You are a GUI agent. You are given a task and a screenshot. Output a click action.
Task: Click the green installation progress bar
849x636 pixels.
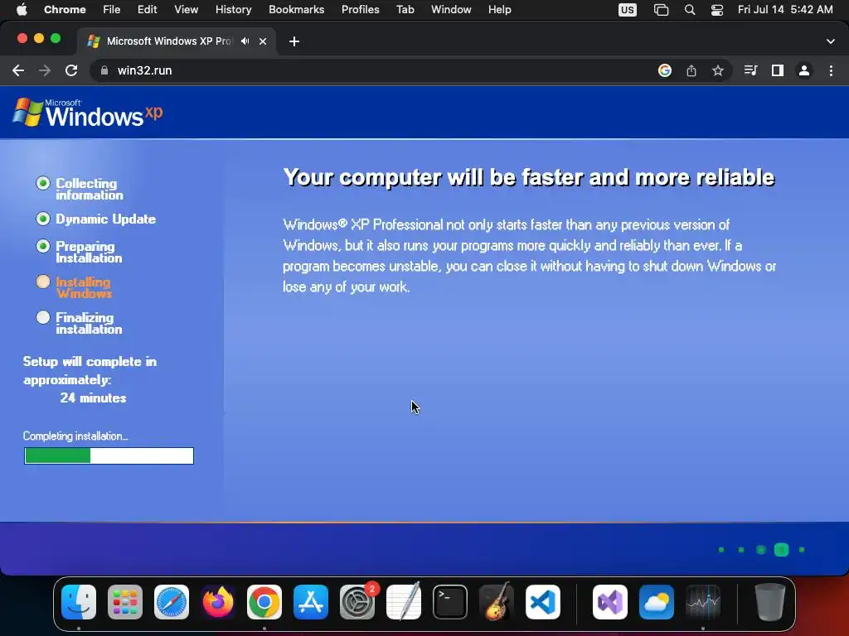coord(109,456)
